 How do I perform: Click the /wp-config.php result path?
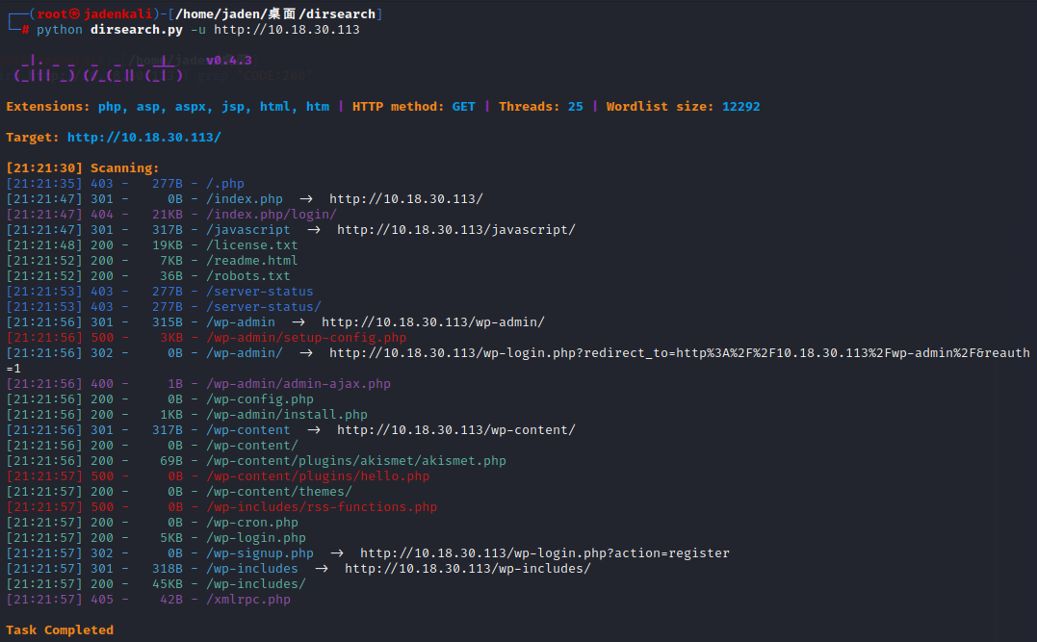coord(259,399)
